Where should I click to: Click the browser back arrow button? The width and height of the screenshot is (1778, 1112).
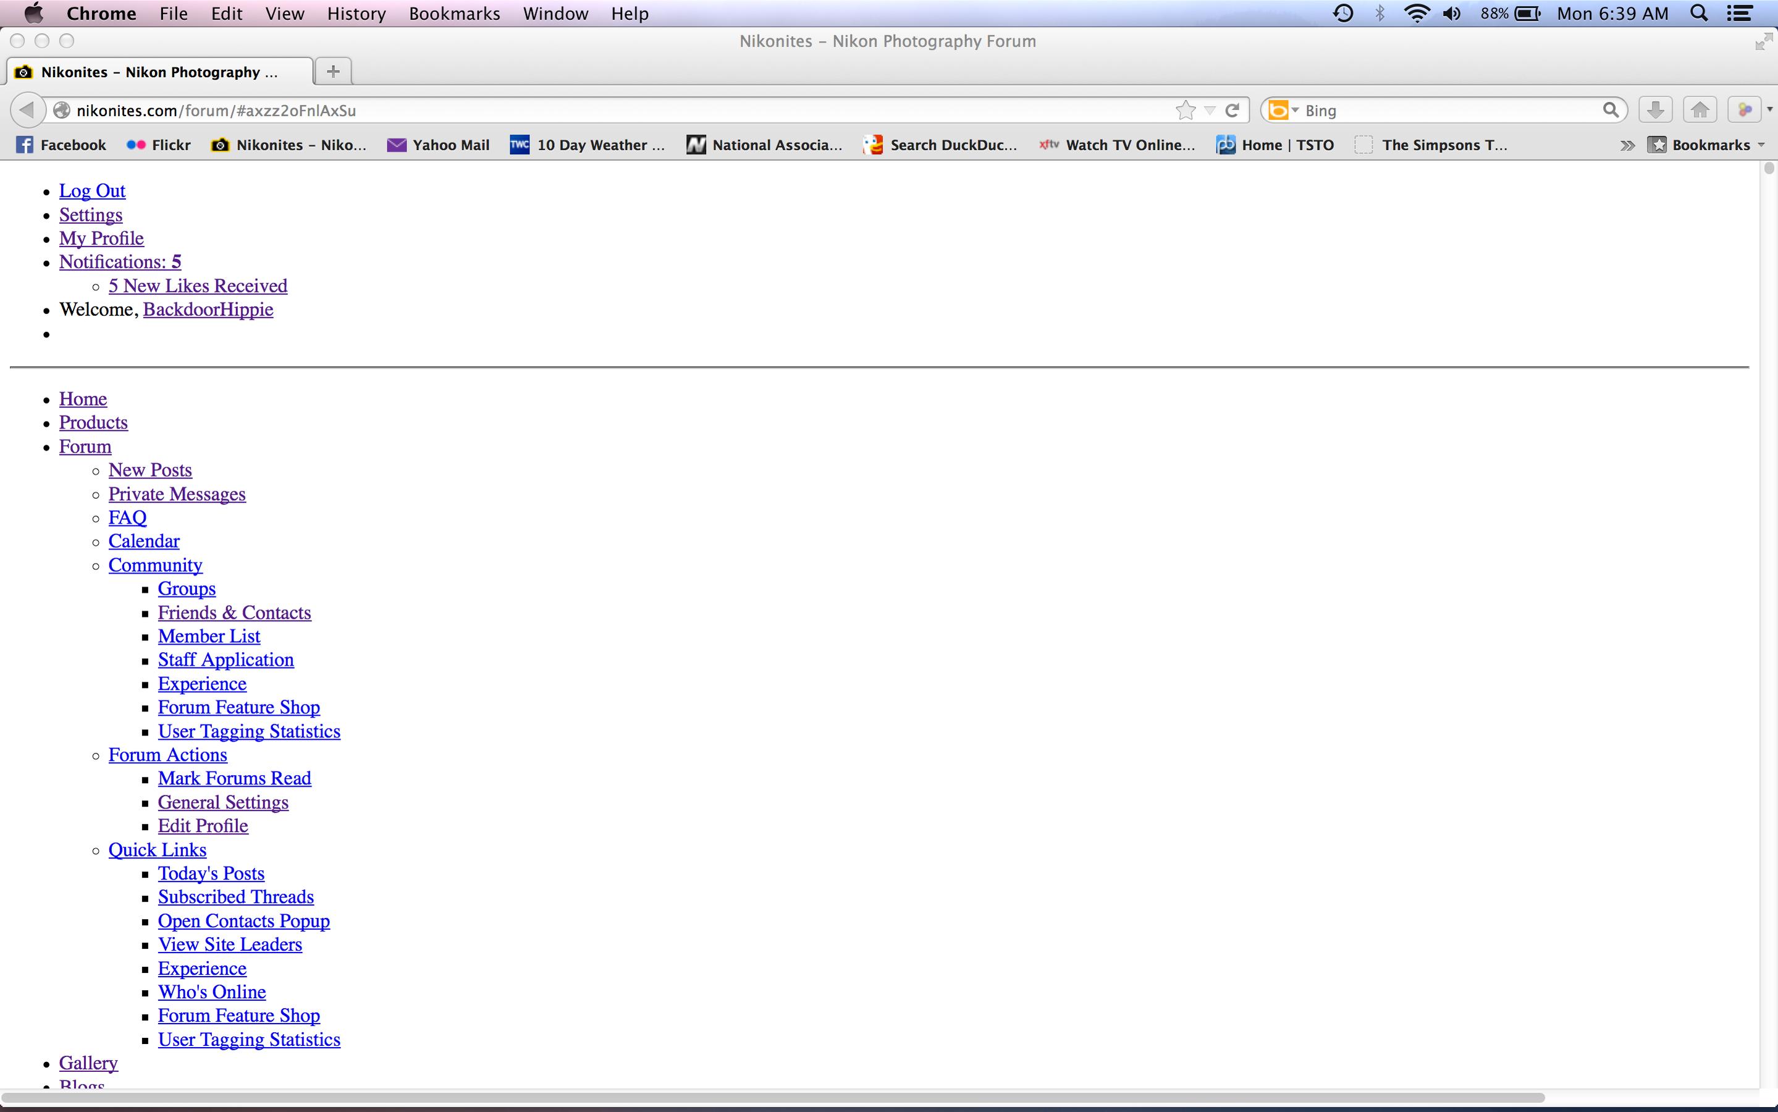pyautogui.click(x=27, y=110)
